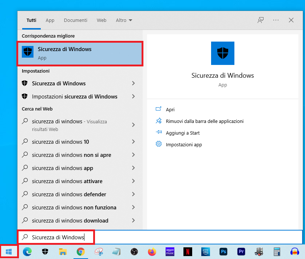Open the Notepad-style taskbar icon
This screenshot has width=305, height=259.
pos(116,252)
